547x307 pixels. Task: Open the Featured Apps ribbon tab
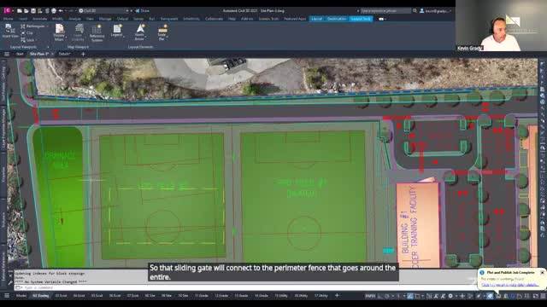click(x=295, y=19)
